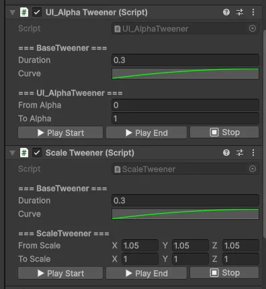Click the Scale Tweener script file icon
The width and height of the screenshot is (266, 289).
[24, 153]
